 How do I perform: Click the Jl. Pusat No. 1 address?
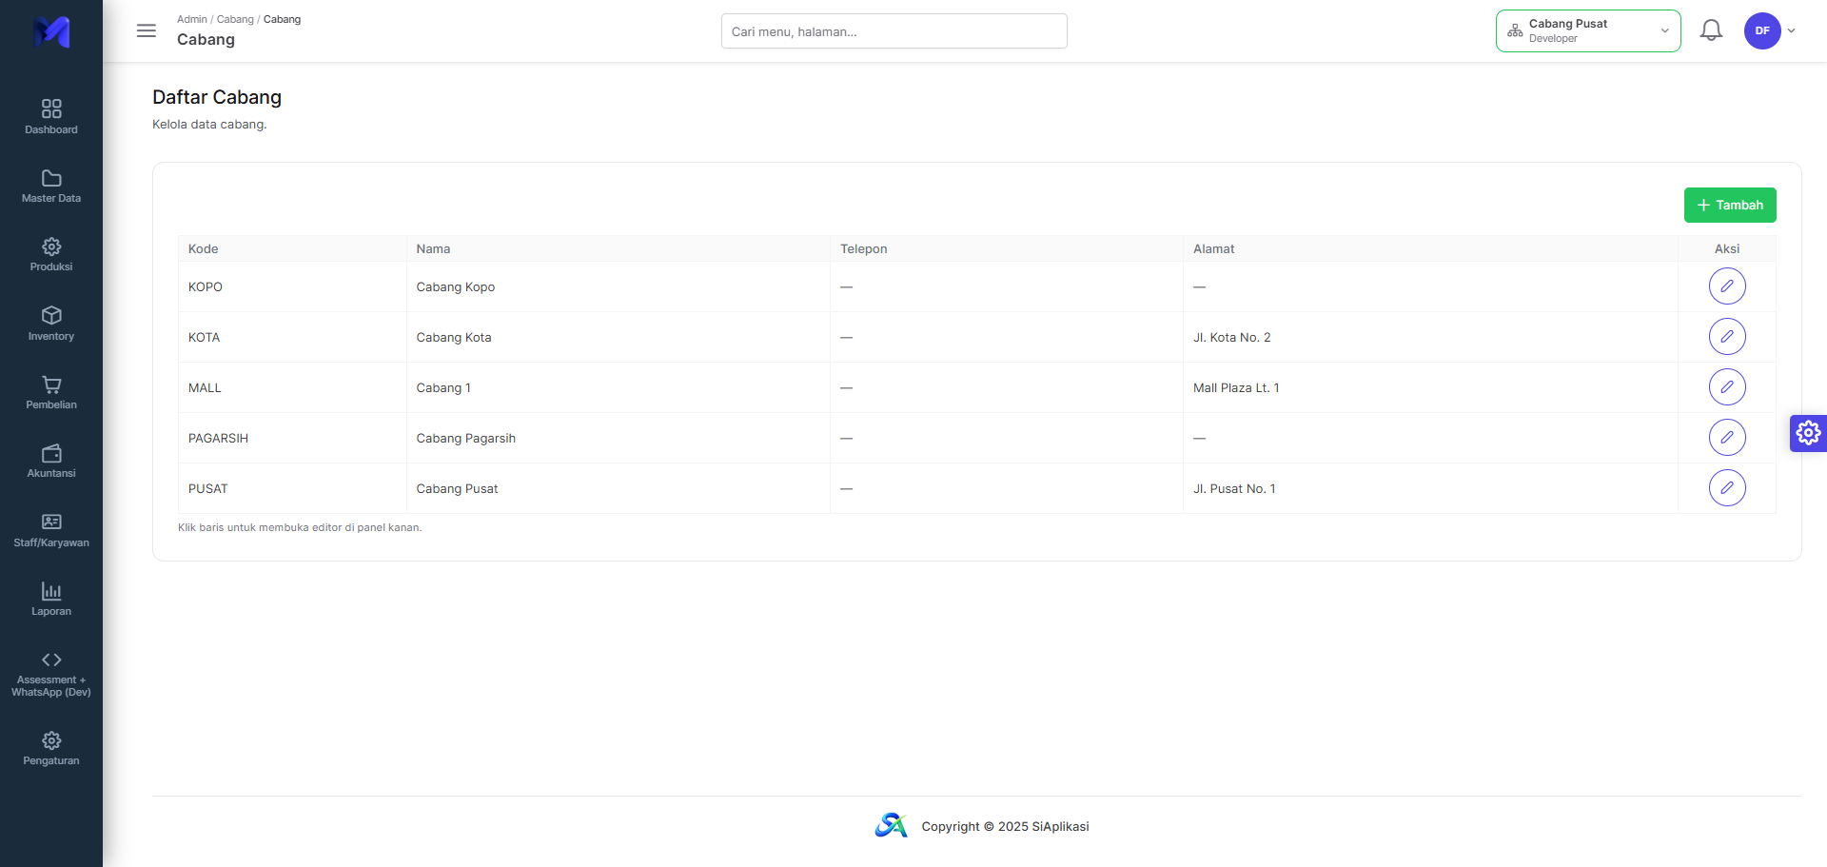pyautogui.click(x=1234, y=488)
